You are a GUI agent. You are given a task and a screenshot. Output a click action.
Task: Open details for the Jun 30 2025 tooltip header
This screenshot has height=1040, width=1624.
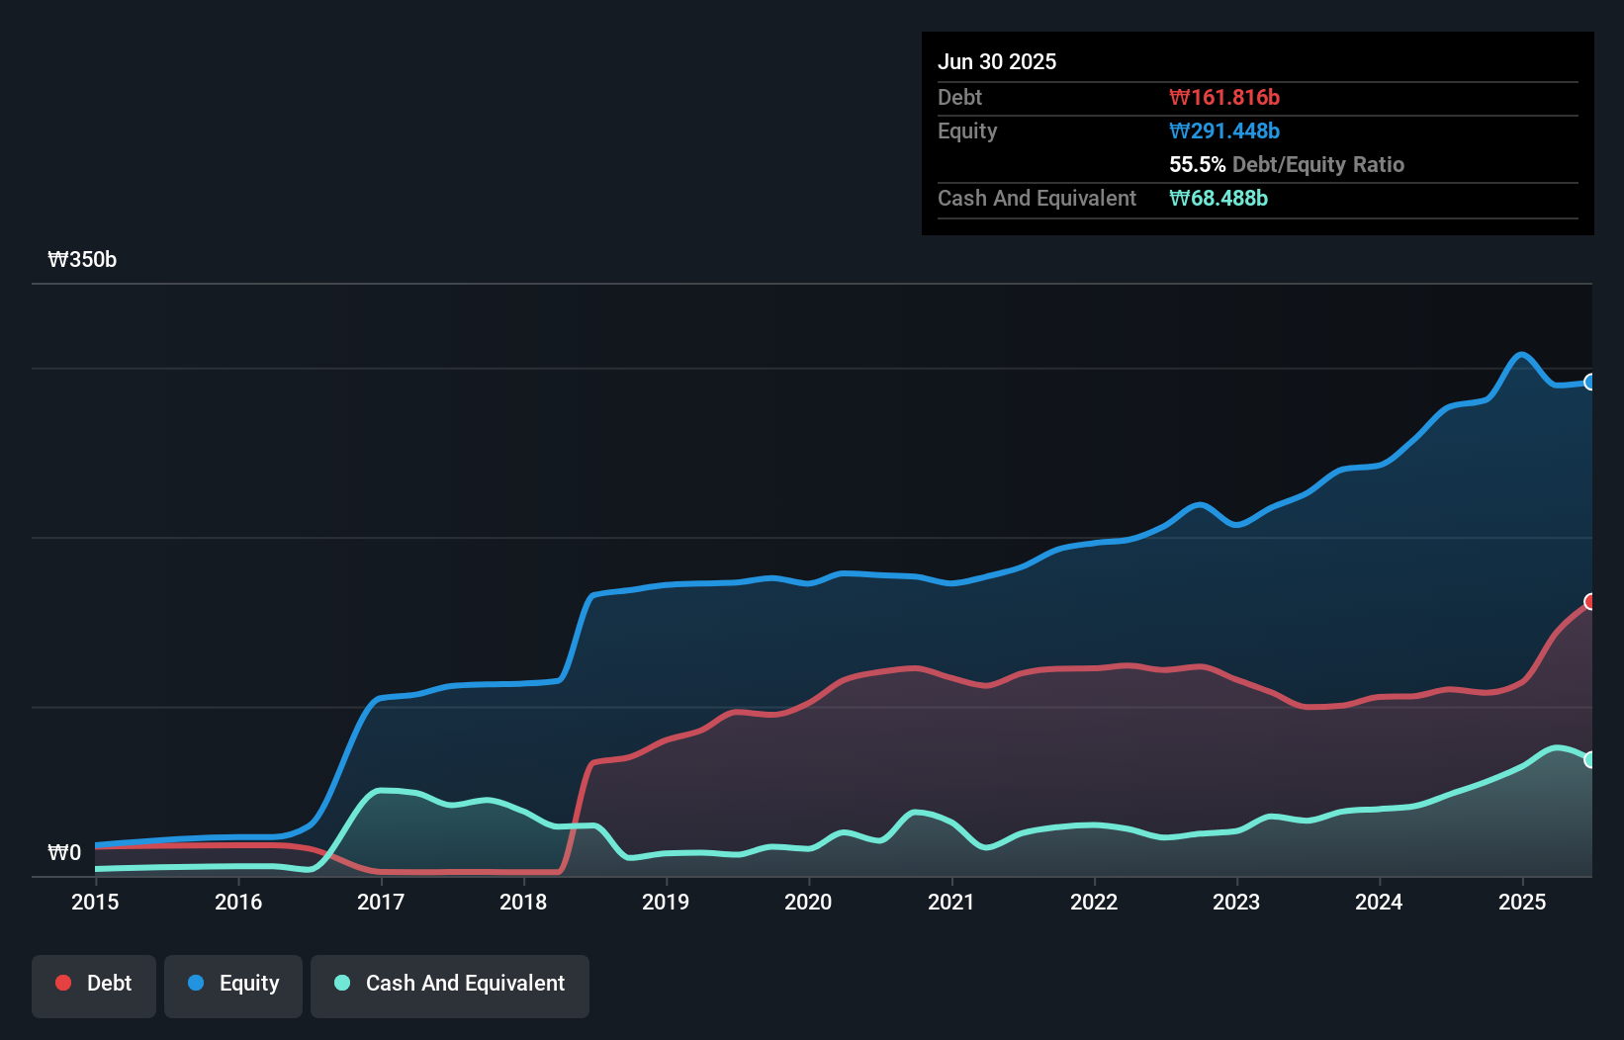pos(997,61)
